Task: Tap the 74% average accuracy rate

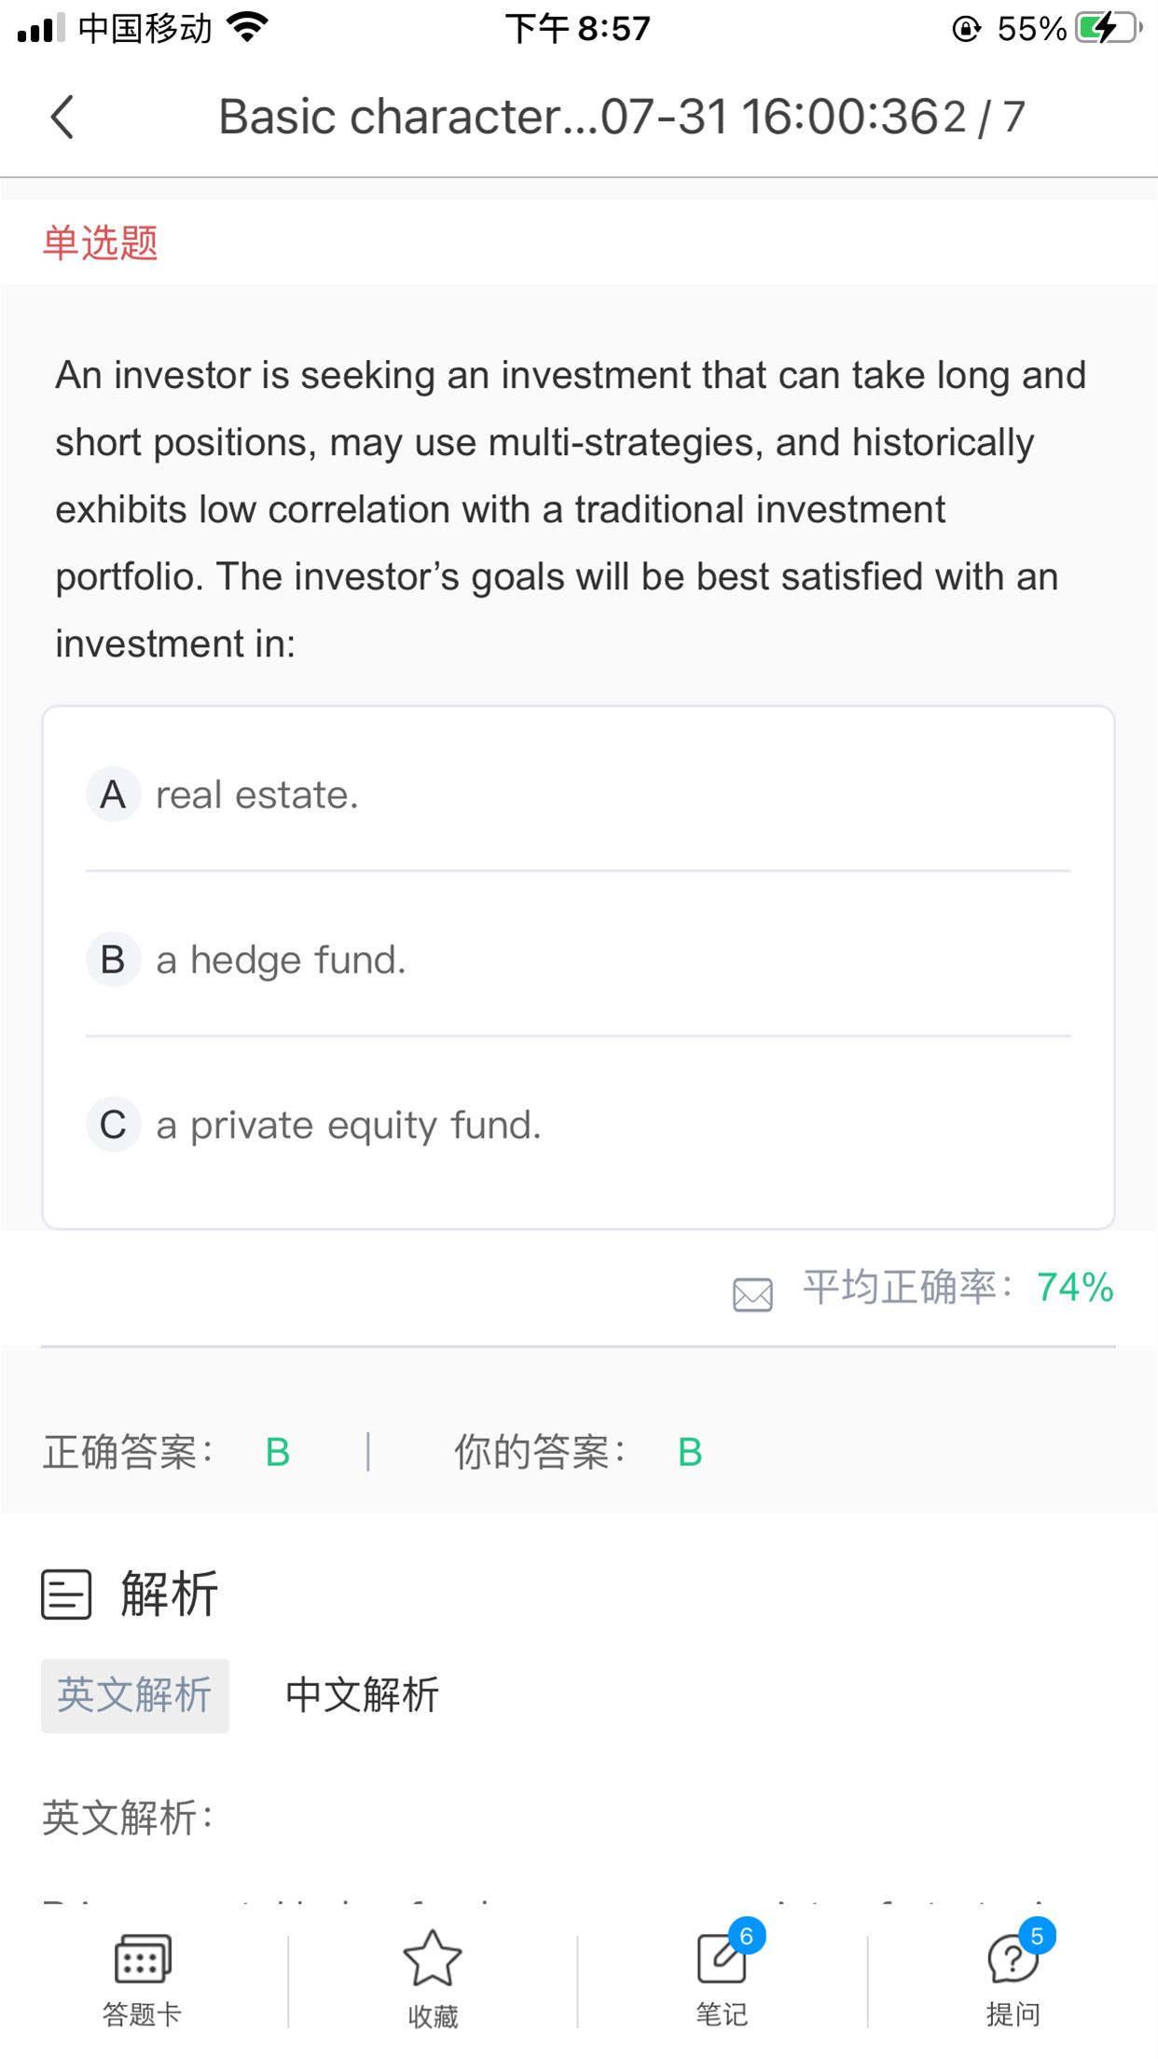Action: tap(1075, 1288)
